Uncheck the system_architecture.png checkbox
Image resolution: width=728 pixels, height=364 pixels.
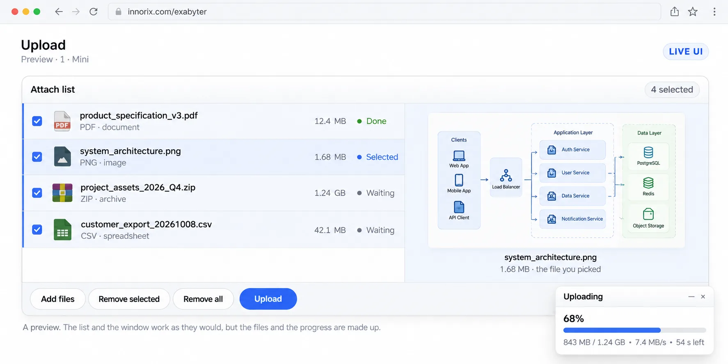click(37, 157)
